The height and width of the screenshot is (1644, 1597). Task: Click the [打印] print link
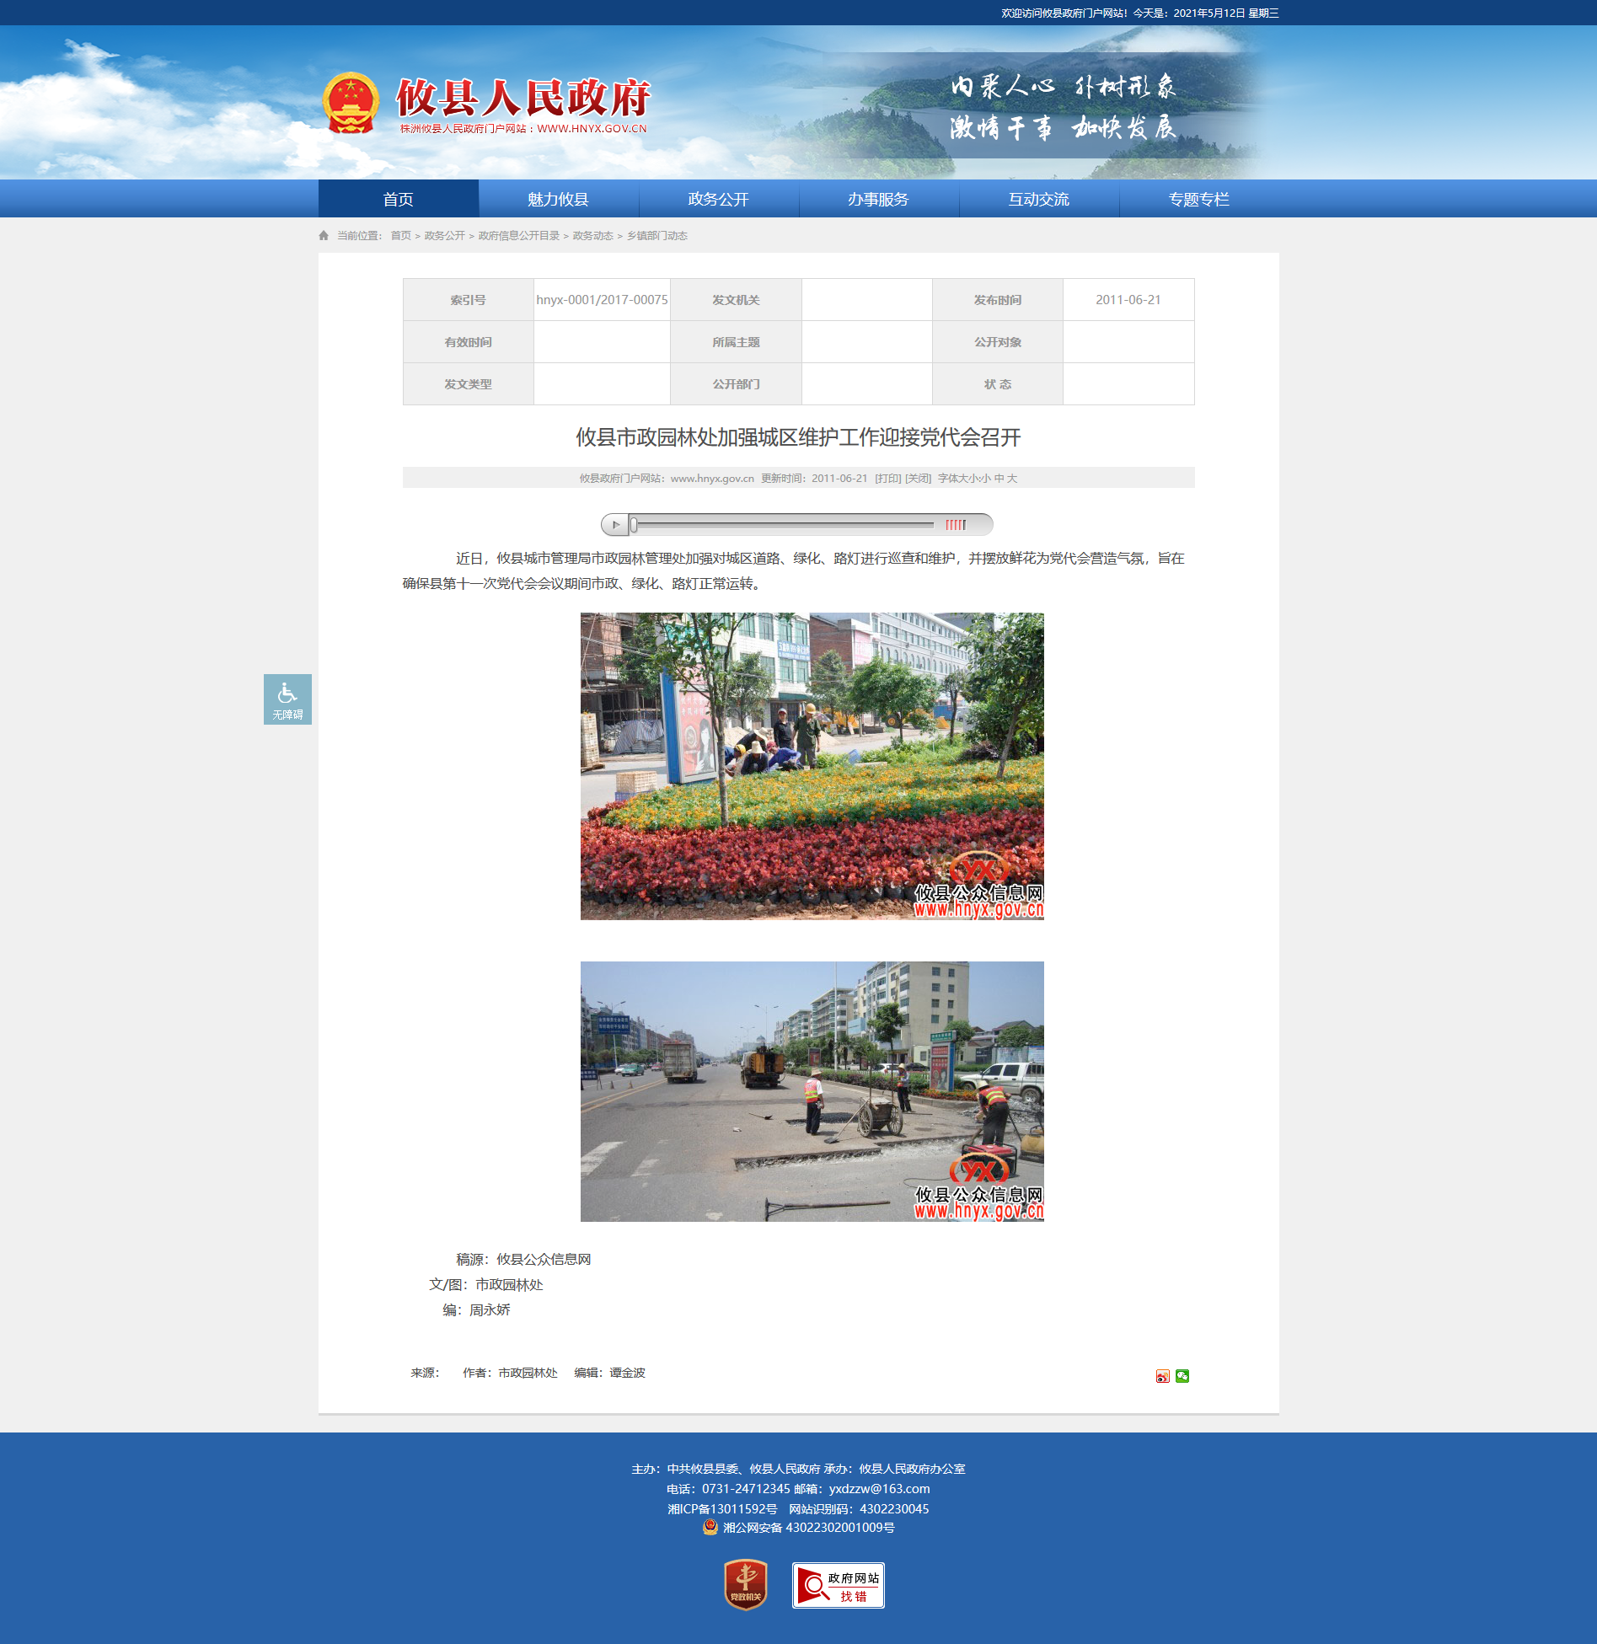click(x=888, y=479)
